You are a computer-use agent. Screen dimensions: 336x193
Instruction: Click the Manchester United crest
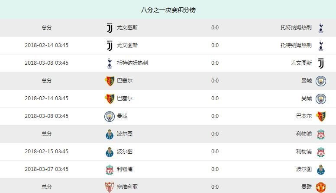point(320,187)
